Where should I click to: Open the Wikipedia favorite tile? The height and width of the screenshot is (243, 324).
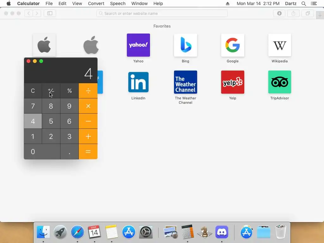pyautogui.click(x=280, y=45)
